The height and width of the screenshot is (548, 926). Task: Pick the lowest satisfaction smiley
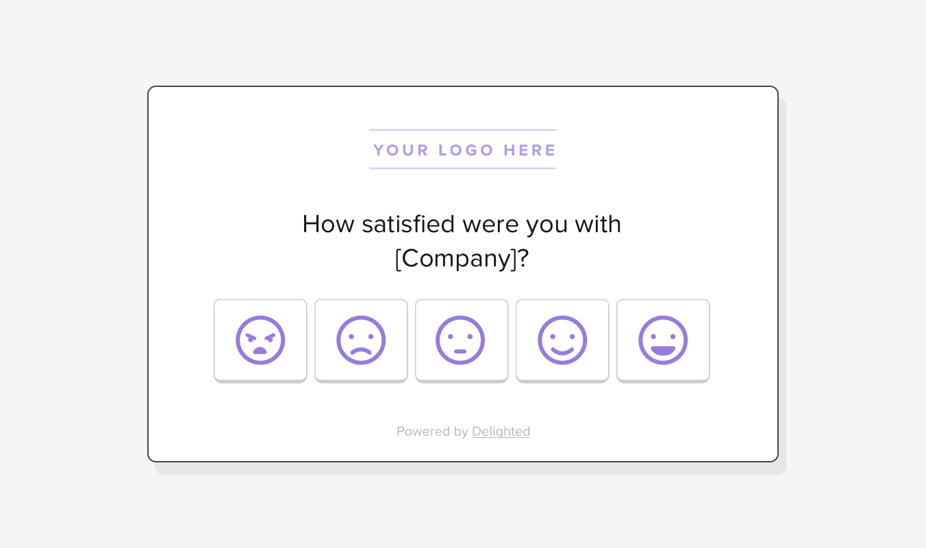(x=260, y=340)
